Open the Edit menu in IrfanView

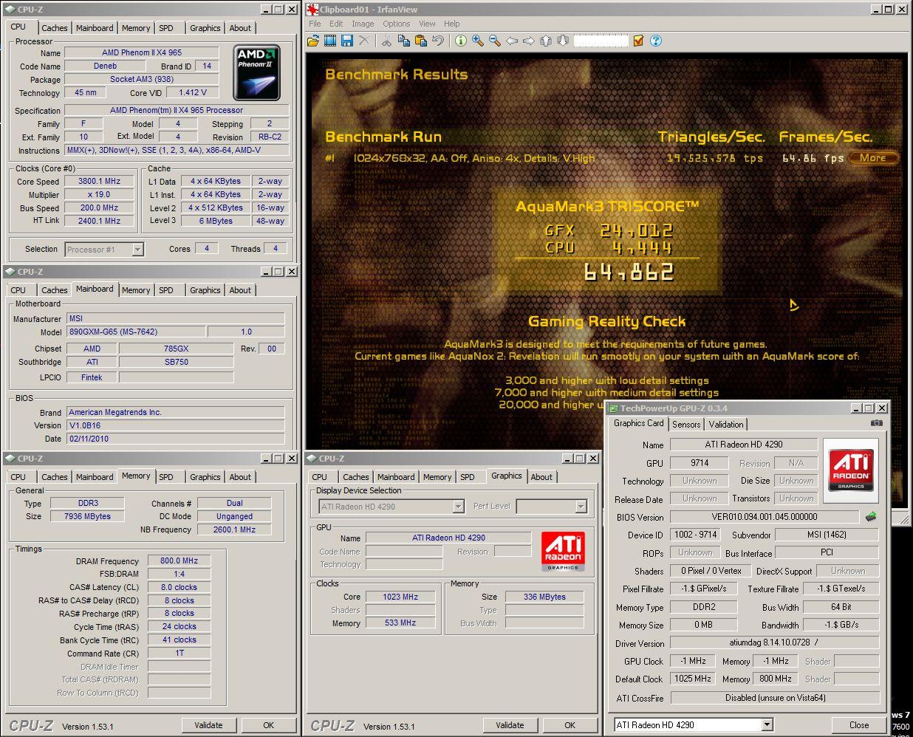click(336, 24)
